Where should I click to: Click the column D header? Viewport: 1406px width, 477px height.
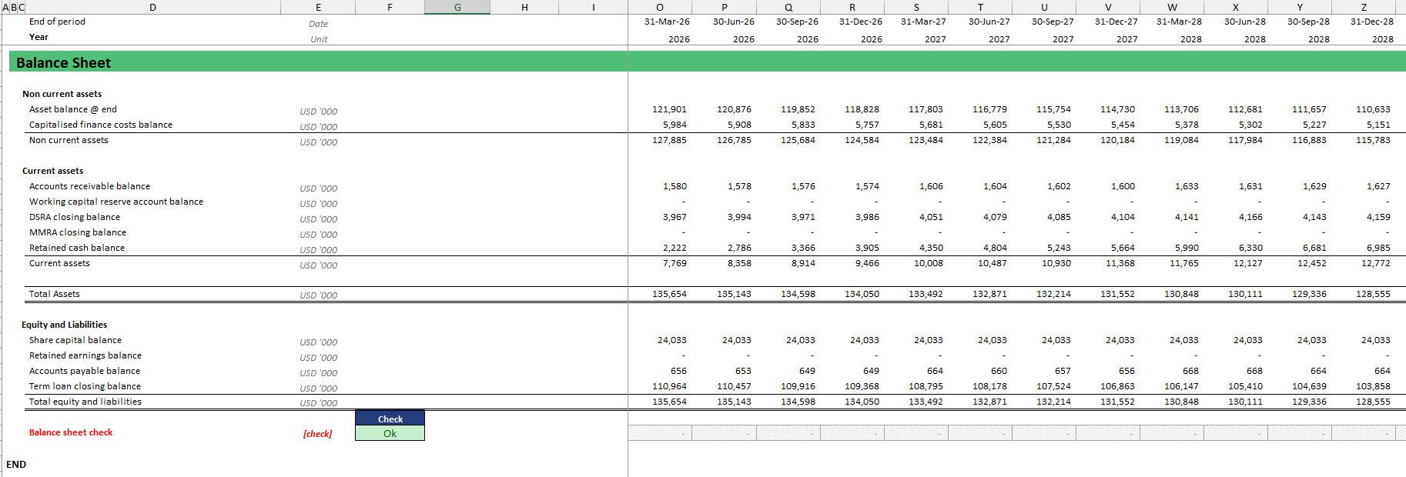[x=152, y=7]
